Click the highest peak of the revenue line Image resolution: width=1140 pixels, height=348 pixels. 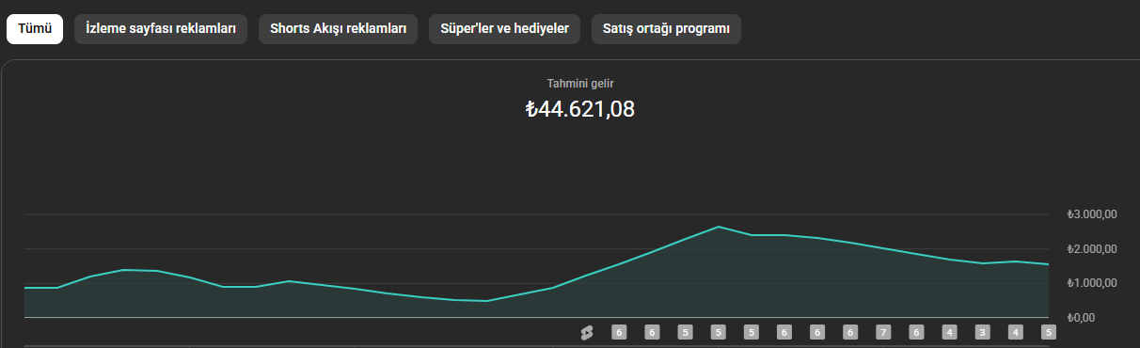(718, 227)
